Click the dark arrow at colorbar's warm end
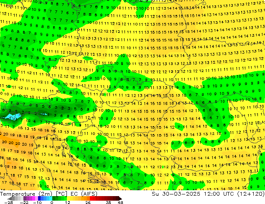This screenshot has width=265, height=204. click(x=120, y=199)
